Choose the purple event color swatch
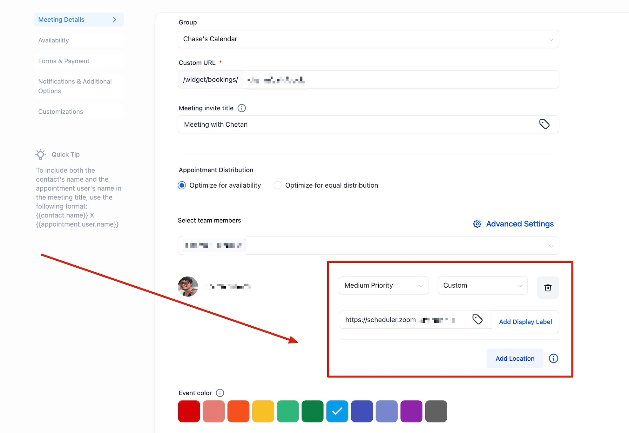This screenshot has height=433, width=629. (411, 411)
